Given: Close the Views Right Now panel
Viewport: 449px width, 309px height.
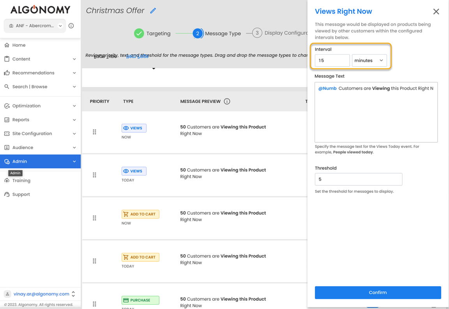Looking at the screenshot, I should (436, 12).
